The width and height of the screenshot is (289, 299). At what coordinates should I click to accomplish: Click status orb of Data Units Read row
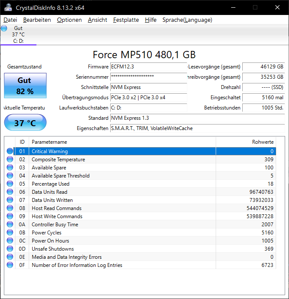(x=10, y=192)
